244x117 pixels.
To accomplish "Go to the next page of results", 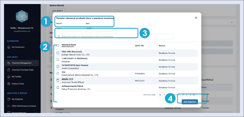I will [190, 95].
